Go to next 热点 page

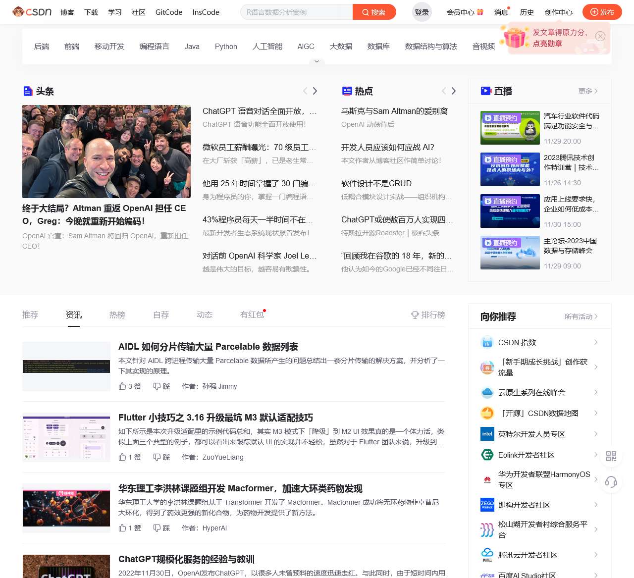click(x=454, y=91)
